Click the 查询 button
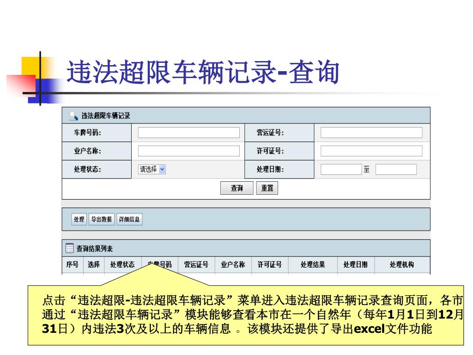The image size is (473, 355). (237, 188)
